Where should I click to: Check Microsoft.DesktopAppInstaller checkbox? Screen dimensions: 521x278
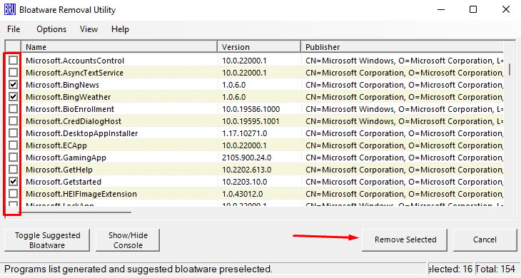pos(14,133)
